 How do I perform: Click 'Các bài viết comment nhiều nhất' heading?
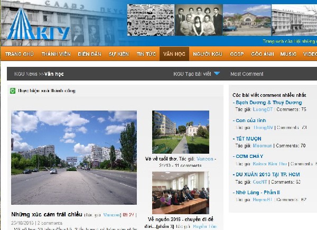269,95
